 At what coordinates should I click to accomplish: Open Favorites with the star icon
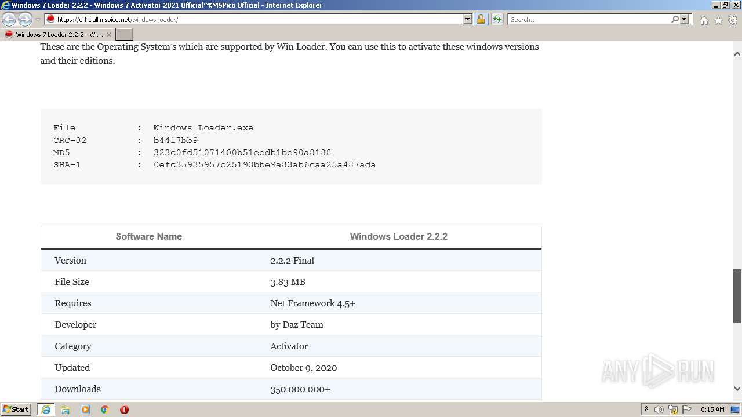click(x=718, y=20)
